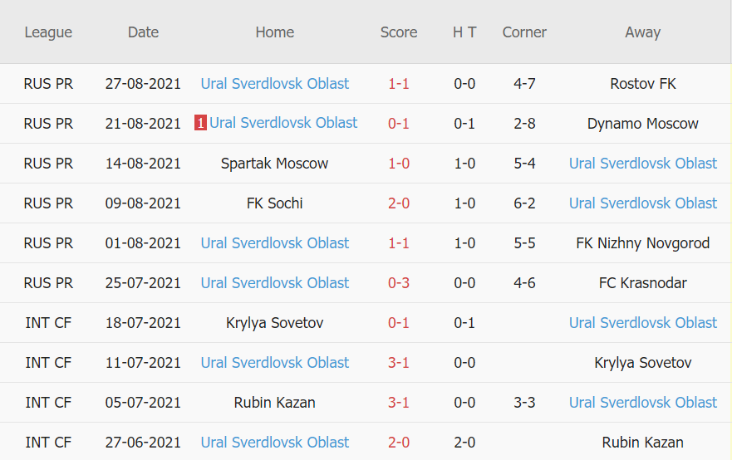Image resolution: width=732 pixels, height=460 pixels.
Task: Select the Away column header
Action: tap(643, 32)
